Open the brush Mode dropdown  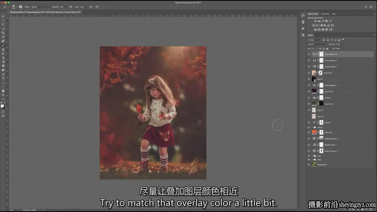[41, 7]
